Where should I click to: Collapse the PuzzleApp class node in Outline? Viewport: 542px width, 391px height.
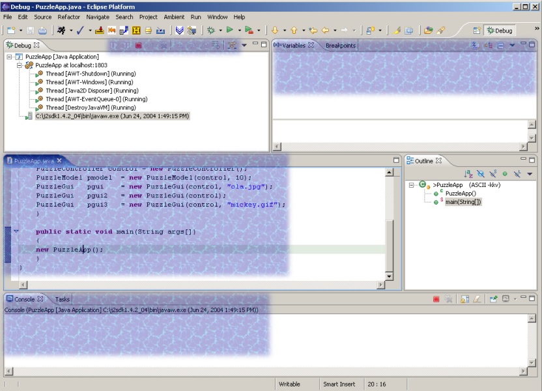pyautogui.click(x=412, y=185)
